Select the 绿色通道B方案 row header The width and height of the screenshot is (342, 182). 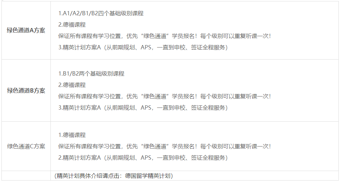tap(26, 90)
